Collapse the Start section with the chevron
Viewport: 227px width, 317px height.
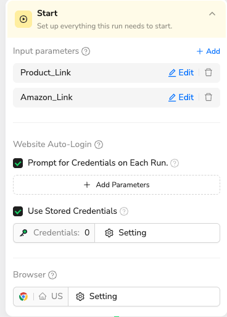(212, 14)
